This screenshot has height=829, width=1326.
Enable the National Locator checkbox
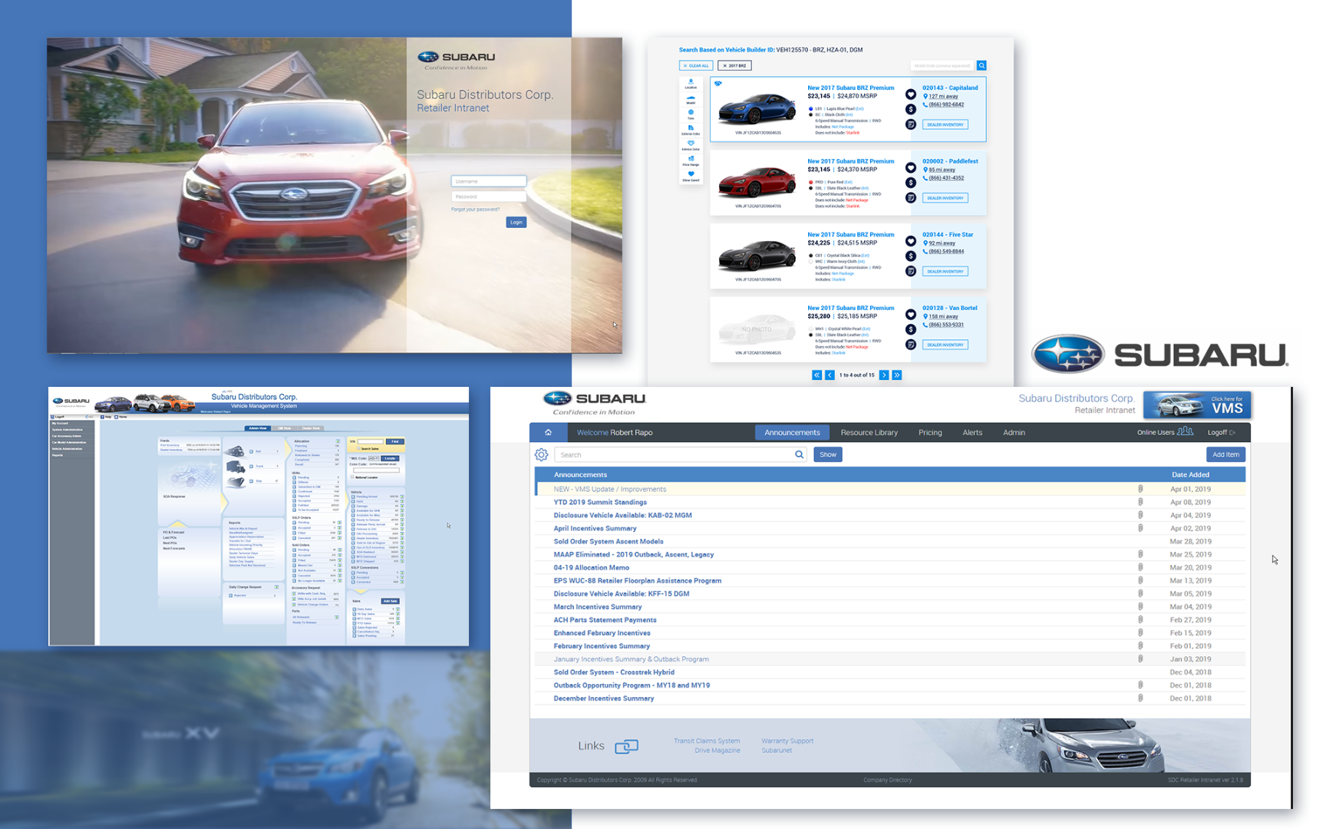[x=353, y=477]
